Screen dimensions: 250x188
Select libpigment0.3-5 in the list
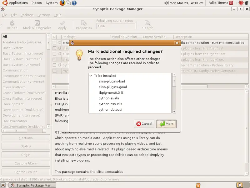[x=111, y=92]
